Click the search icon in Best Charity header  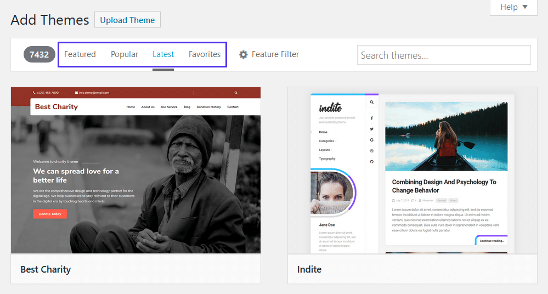pyautogui.click(x=236, y=93)
